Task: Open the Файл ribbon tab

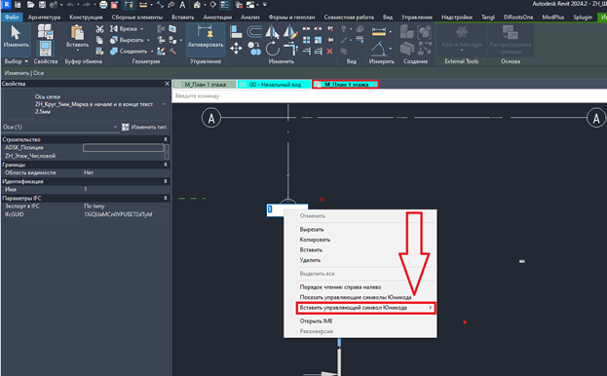Action: pyautogui.click(x=12, y=17)
